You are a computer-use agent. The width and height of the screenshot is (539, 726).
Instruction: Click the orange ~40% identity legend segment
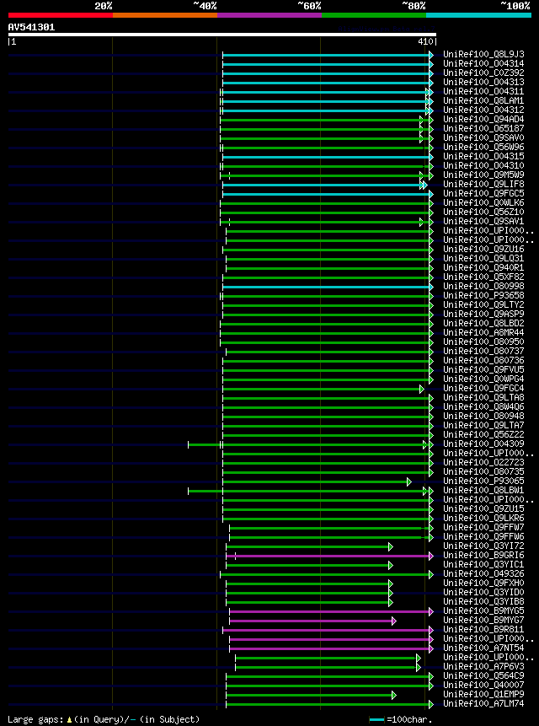[x=165, y=15]
